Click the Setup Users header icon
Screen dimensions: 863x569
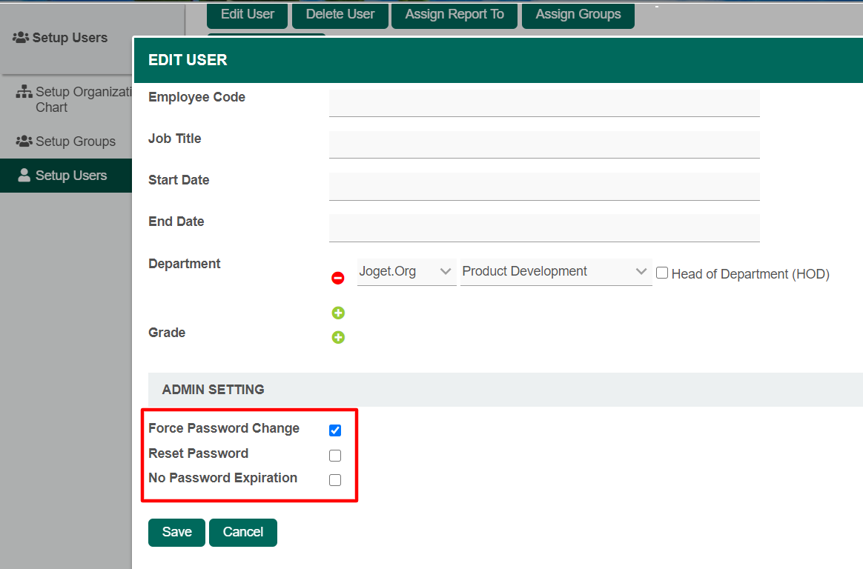[21, 38]
